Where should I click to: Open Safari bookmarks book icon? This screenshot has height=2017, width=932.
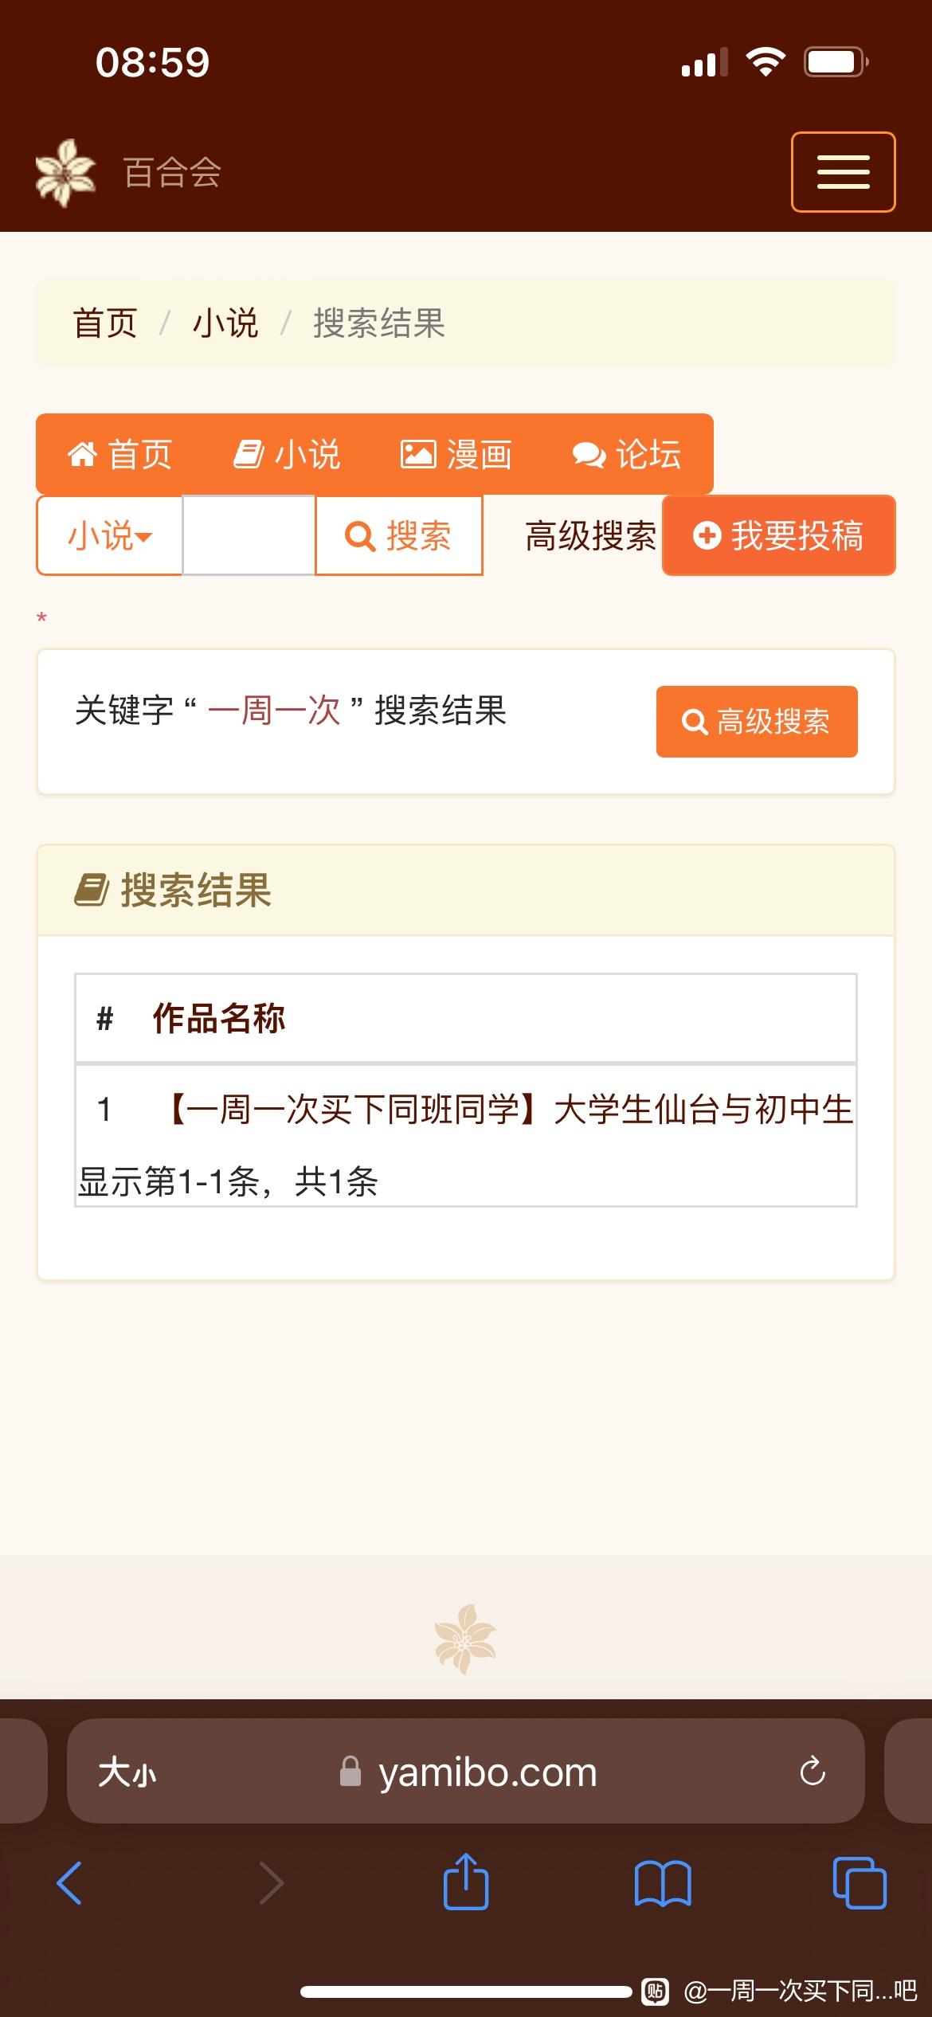[x=663, y=1883]
